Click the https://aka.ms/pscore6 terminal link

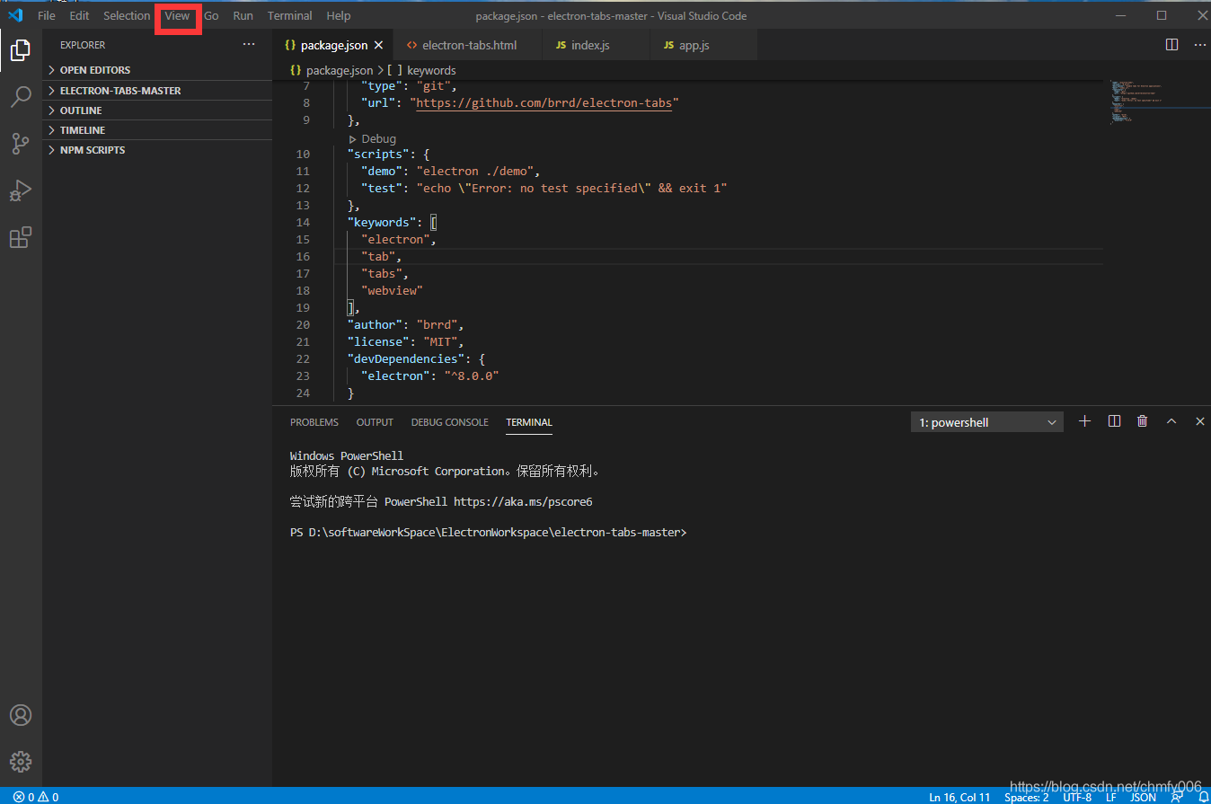(523, 502)
